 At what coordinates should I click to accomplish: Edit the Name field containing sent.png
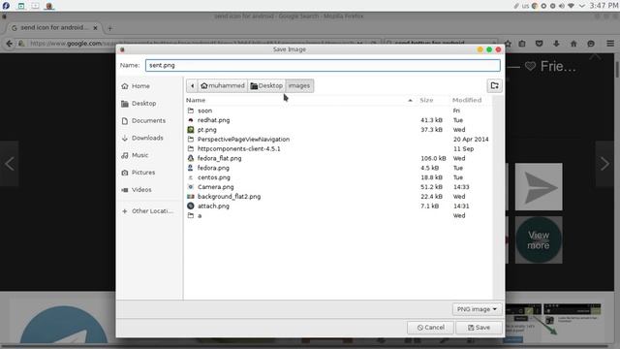pyautogui.click(x=323, y=65)
